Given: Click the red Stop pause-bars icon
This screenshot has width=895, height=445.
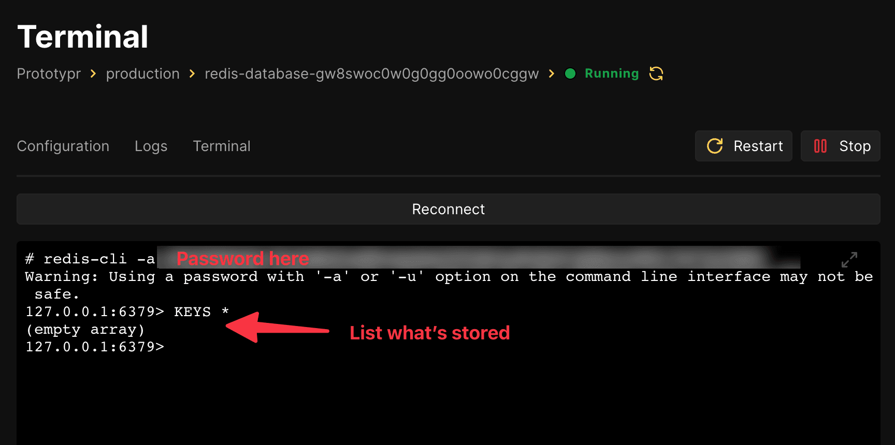Looking at the screenshot, I should click(x=820, y=146).
